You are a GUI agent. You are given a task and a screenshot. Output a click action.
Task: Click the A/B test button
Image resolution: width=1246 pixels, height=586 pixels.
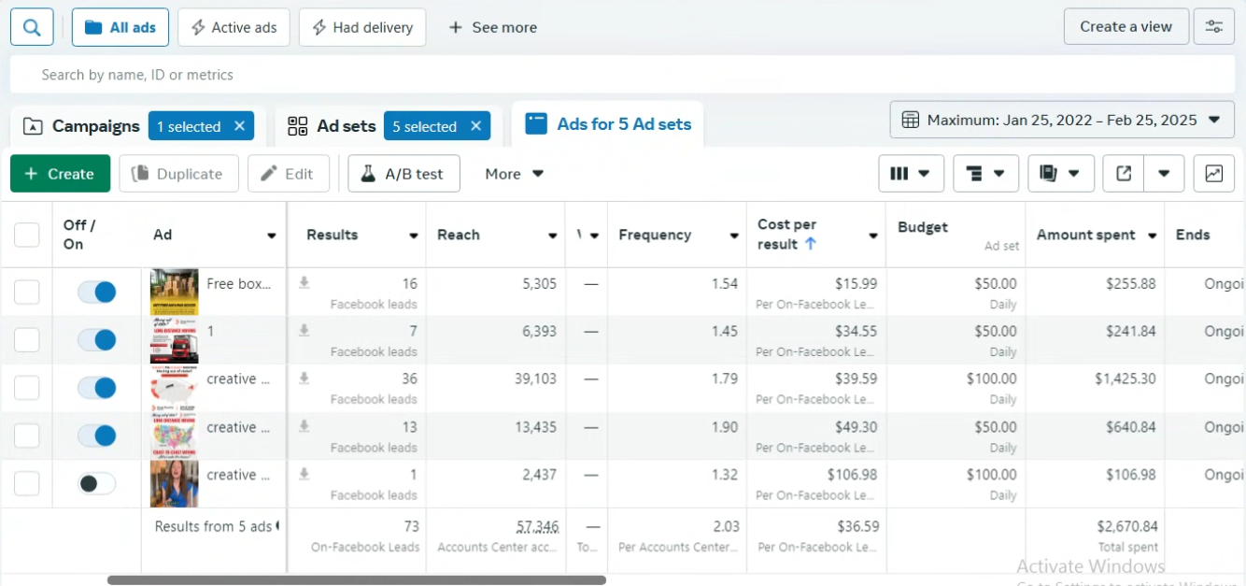pyautogui.click(x=404, y=174)
